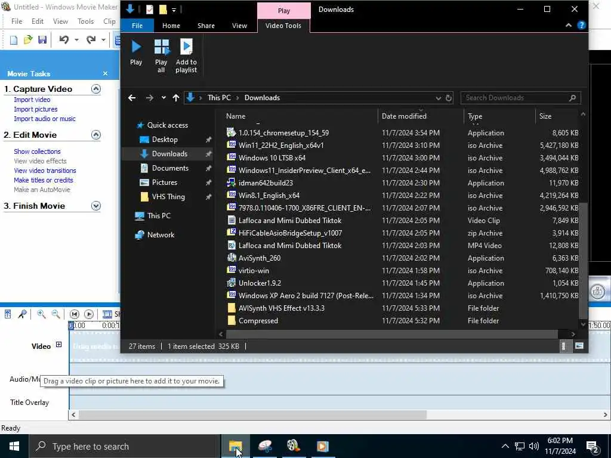Click the Open Project icon in Movie Maker

(x=28, y=40)
